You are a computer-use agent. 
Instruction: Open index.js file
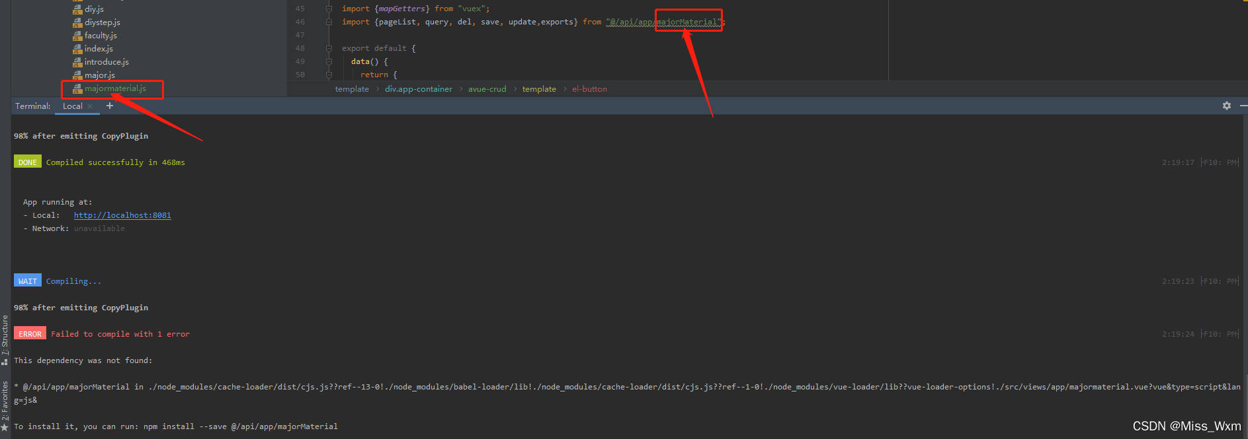(98, 49)
